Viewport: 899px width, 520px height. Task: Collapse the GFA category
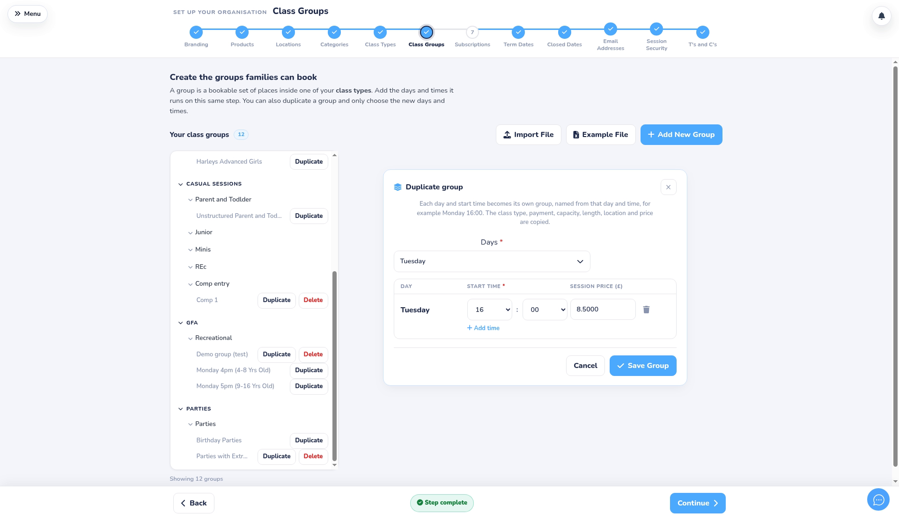coord(181,323)
